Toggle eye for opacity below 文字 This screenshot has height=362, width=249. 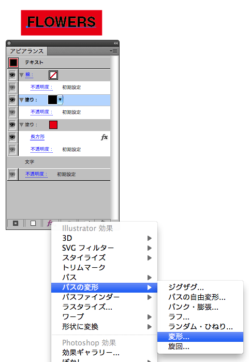tap(12, 174)
